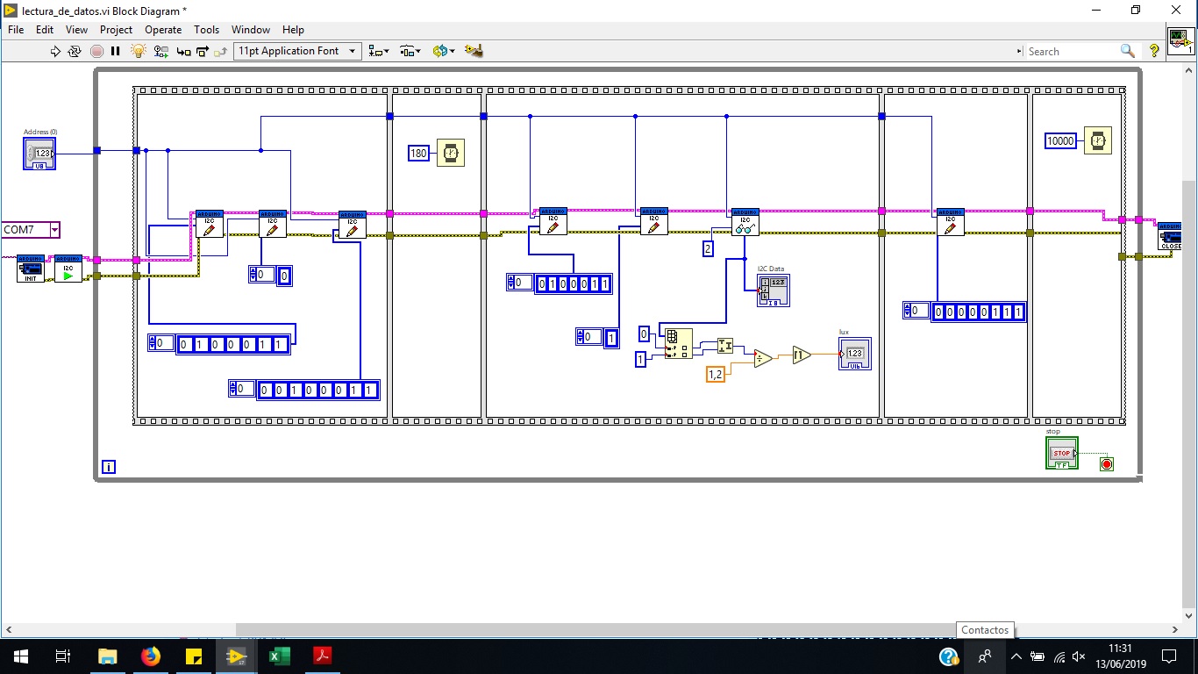This screenshot has width=1198, height=674.
Task: Open the COM7 port selector
Action: (x=31, y=230)
